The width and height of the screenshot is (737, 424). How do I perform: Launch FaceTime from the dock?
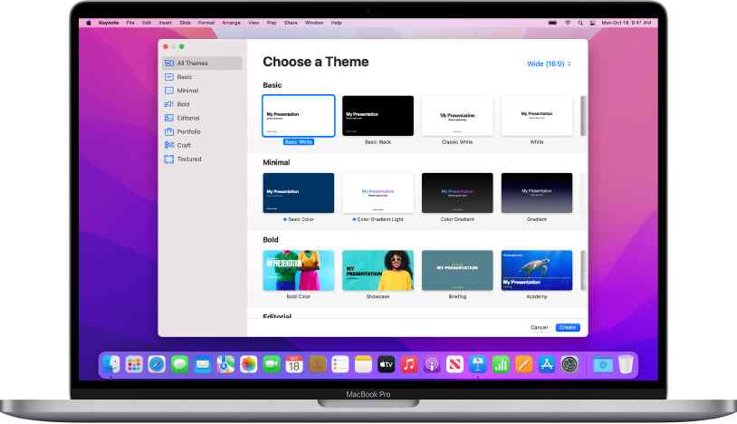[272, 364]
